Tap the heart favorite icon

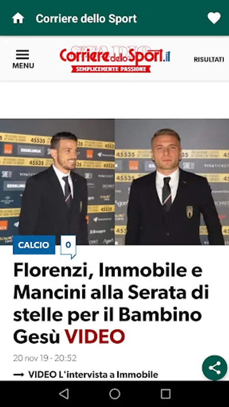pyautogui.click(x=214, y=19)
